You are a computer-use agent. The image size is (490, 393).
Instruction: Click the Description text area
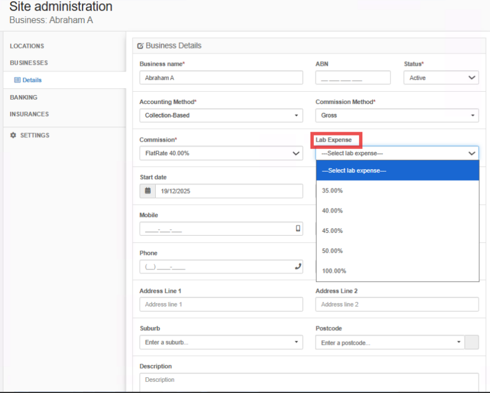[309, 382]
